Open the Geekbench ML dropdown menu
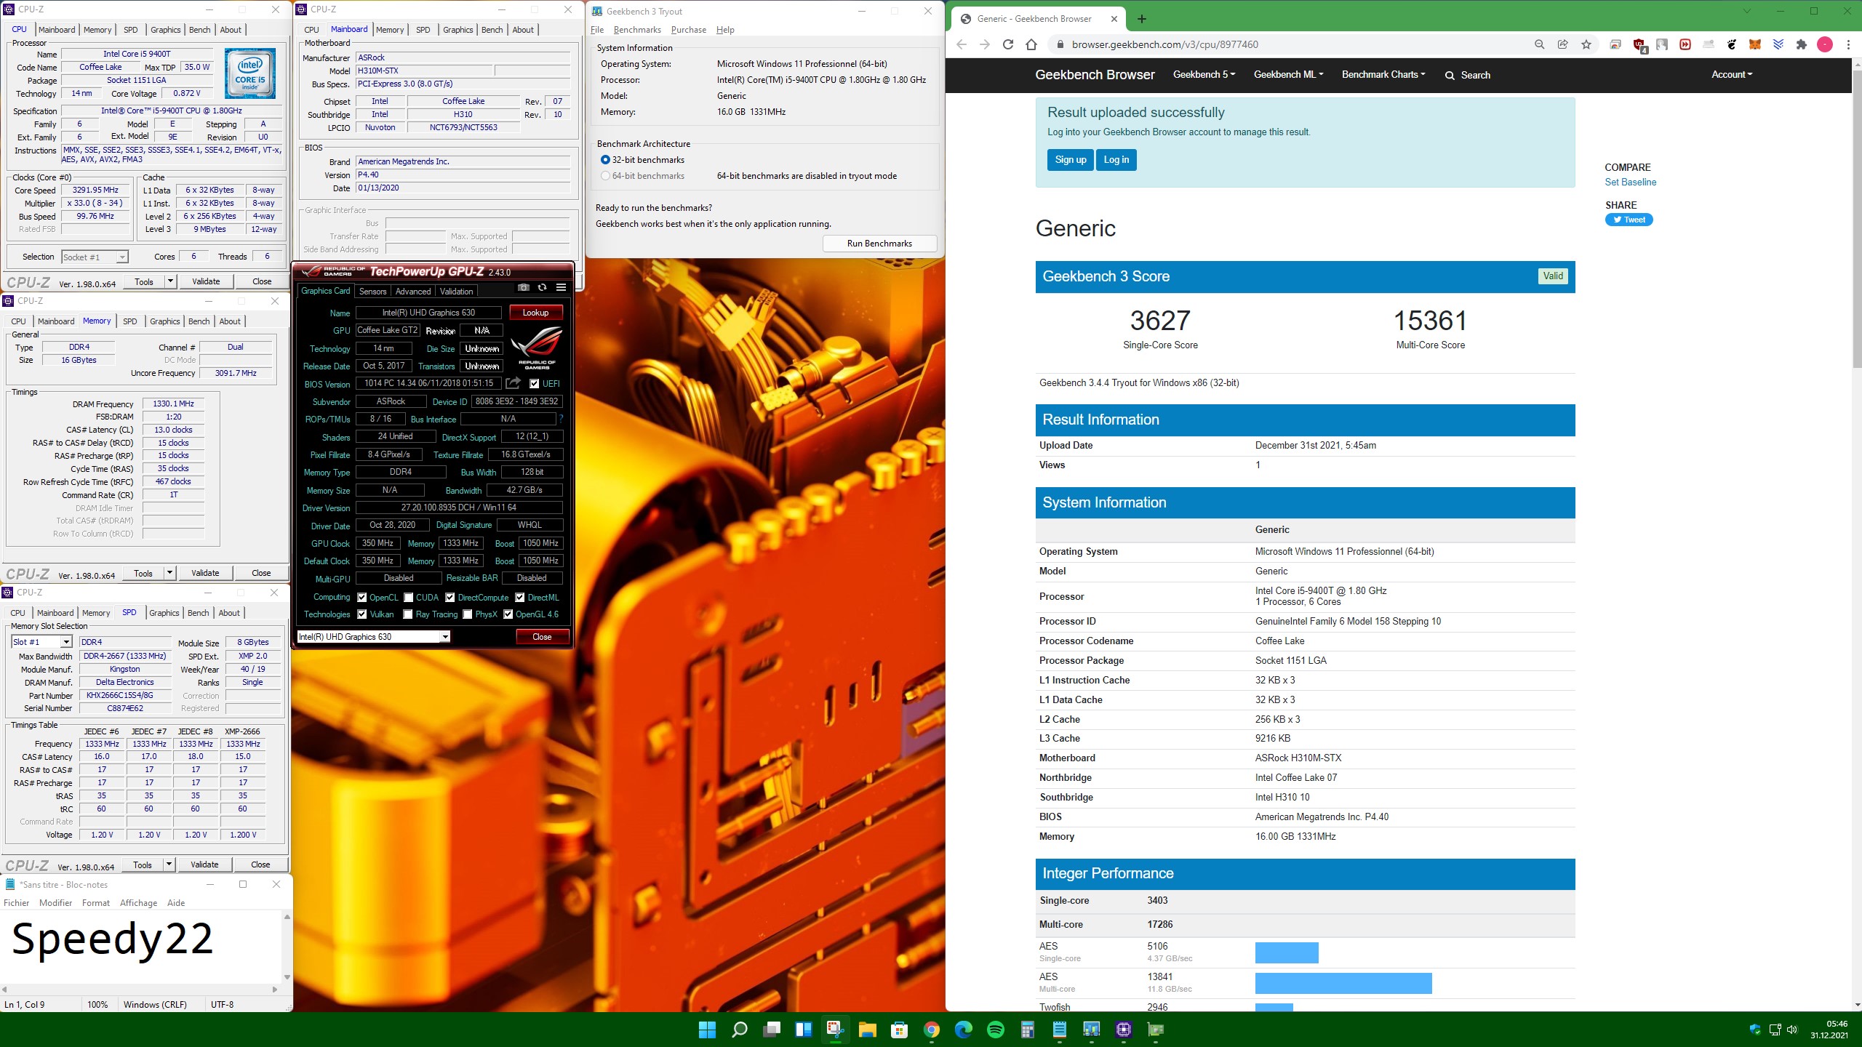Image resolution: width=1862 pixels, height=1047 pixels. click(x=1288, y=74)
